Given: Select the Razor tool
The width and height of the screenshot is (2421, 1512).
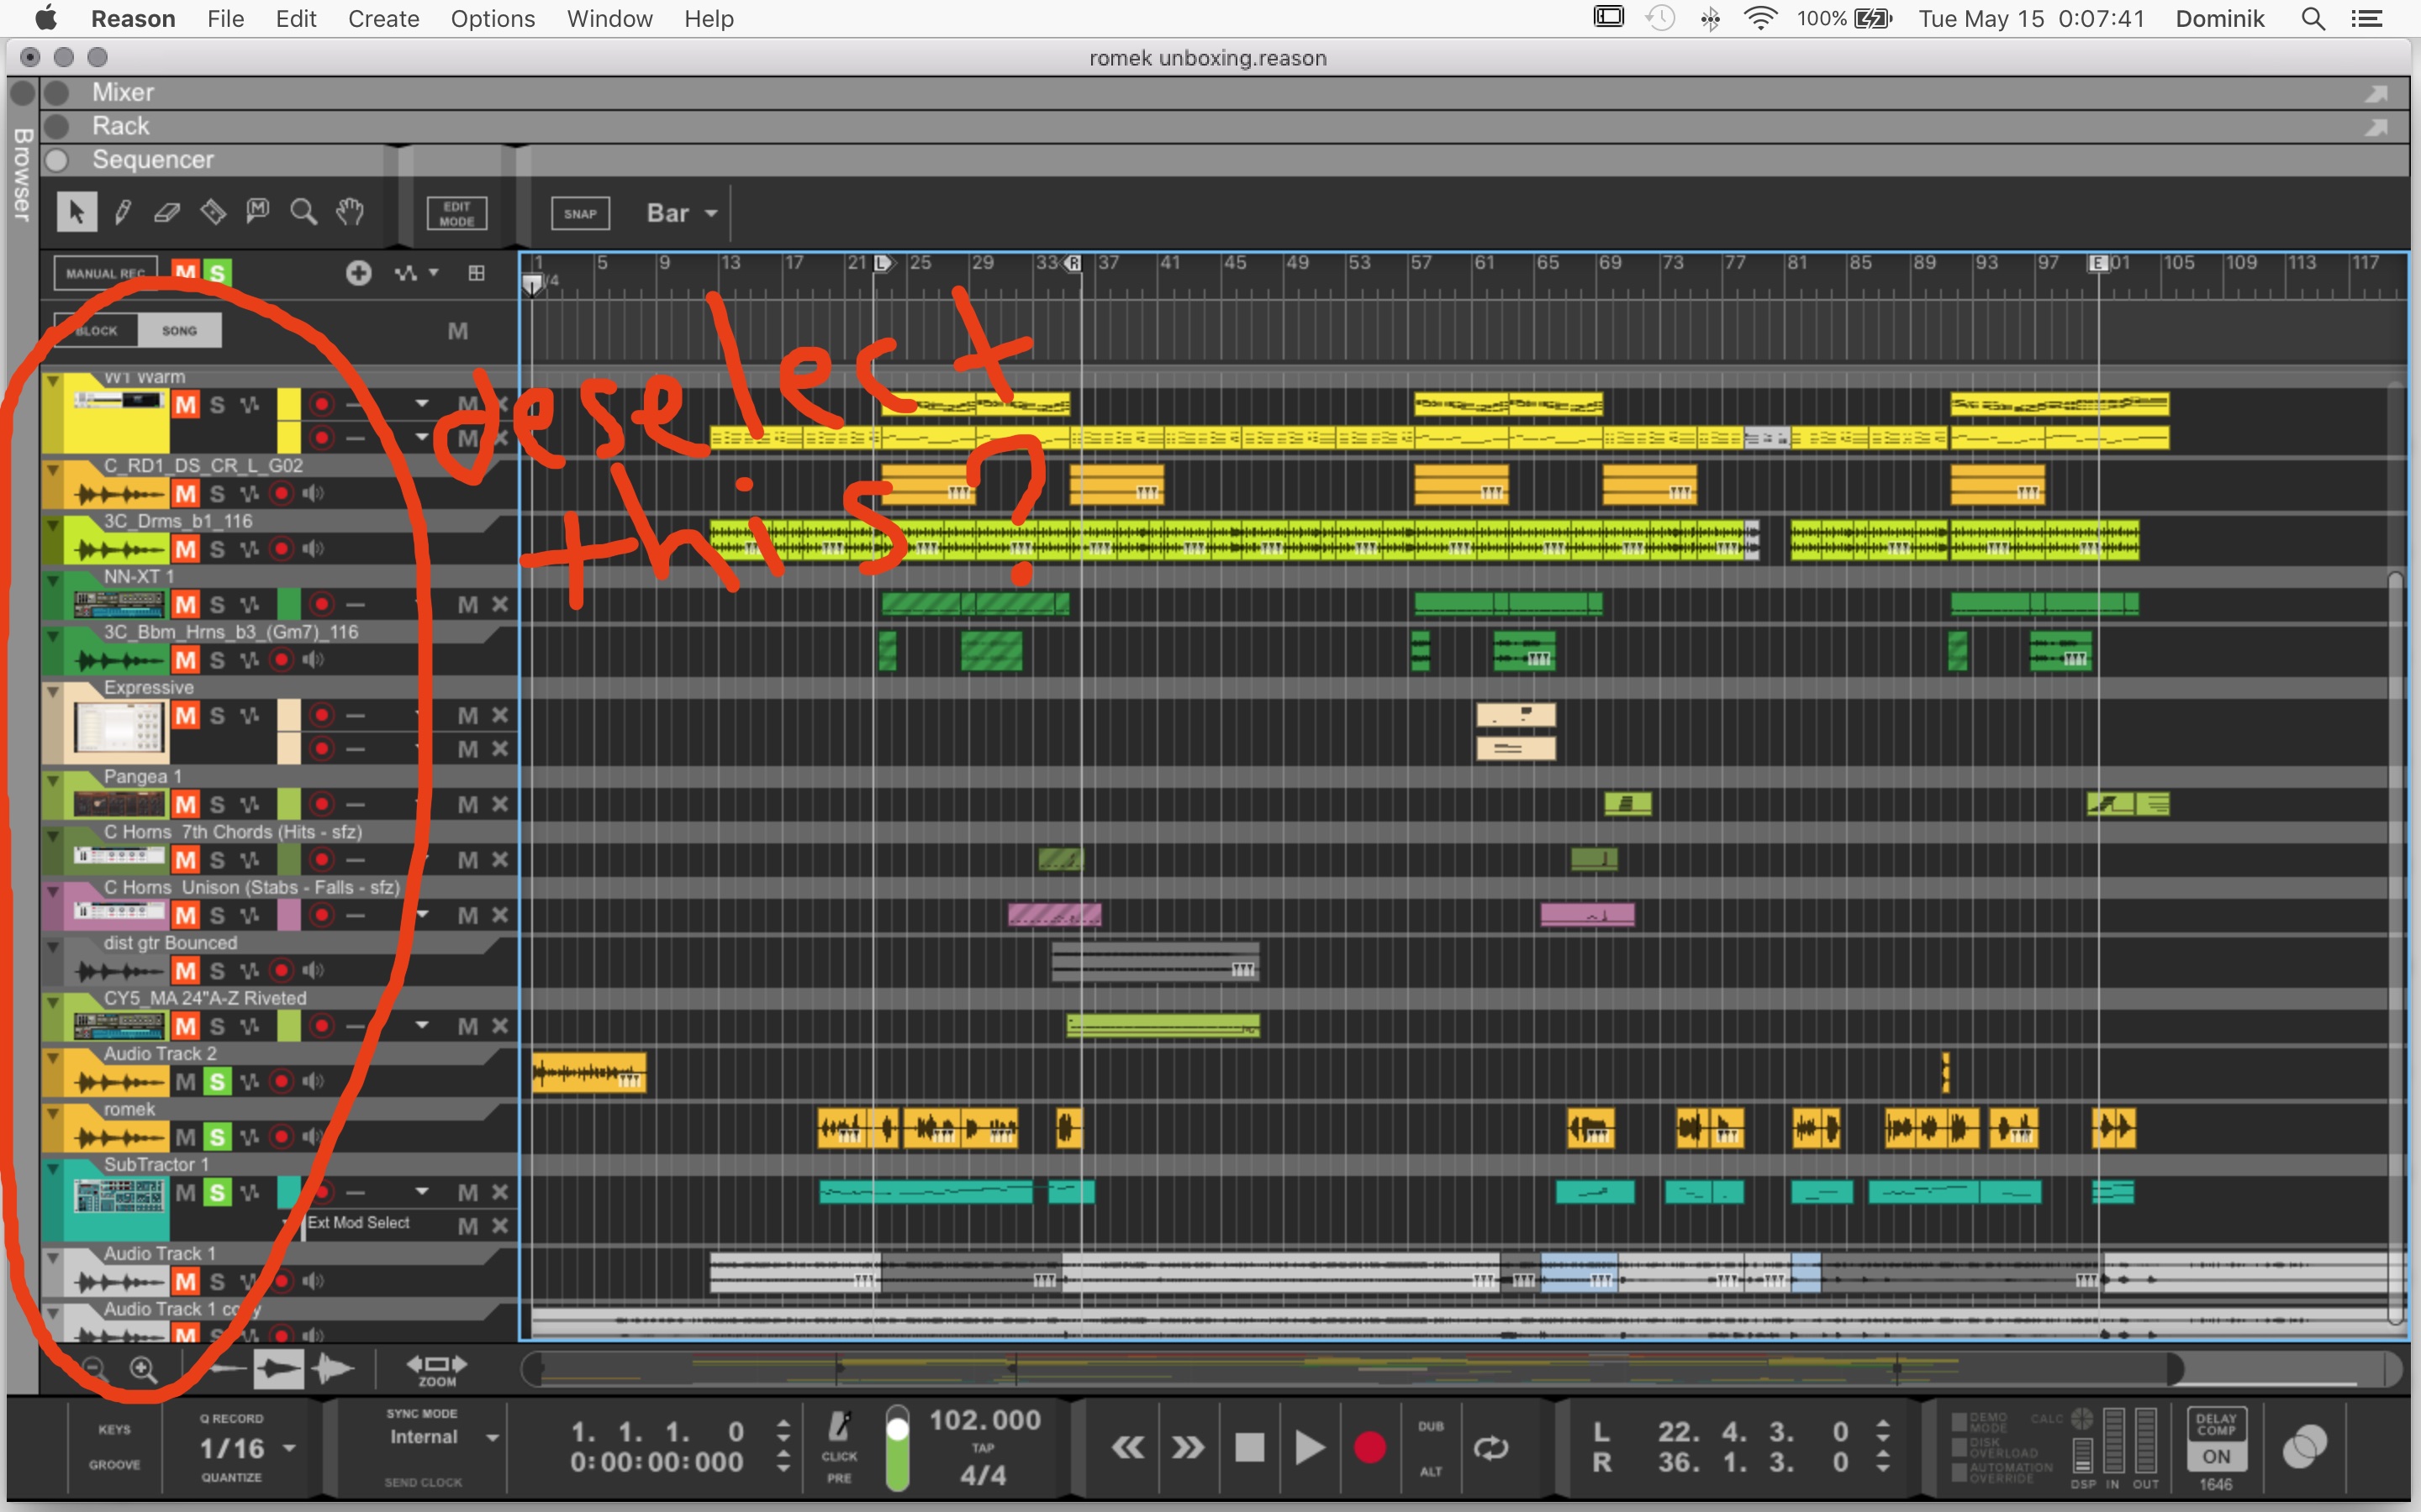Looking at the screenshot, I should point(213,212).
